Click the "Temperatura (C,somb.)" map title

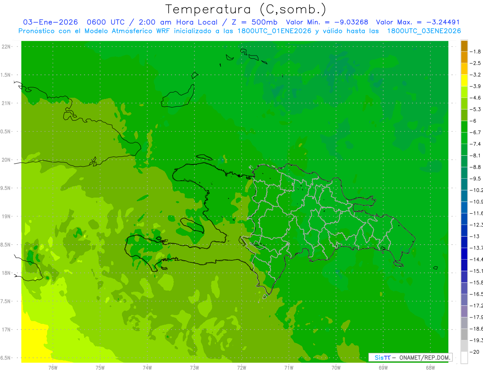tap(246, 9)
